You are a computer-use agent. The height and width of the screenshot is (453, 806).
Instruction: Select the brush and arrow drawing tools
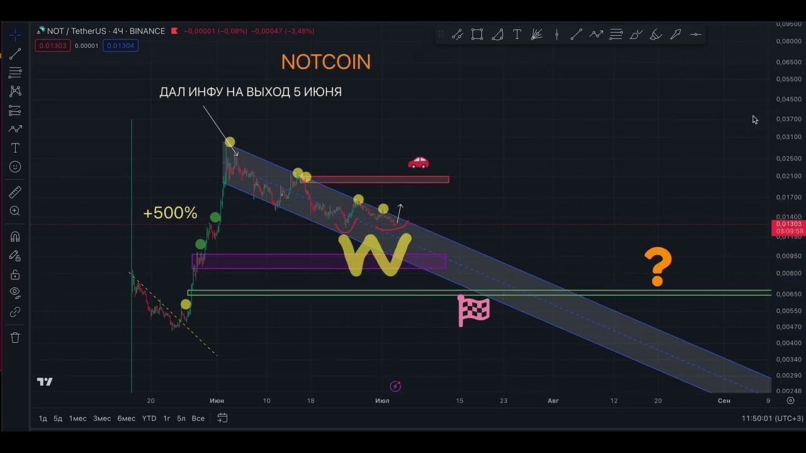15,129
